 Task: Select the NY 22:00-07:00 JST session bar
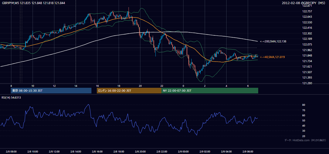(x=210, y=91)
